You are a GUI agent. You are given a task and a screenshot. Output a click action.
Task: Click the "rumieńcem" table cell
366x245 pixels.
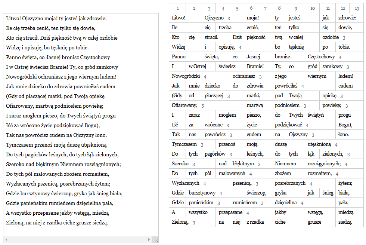[x=251, y=203]
